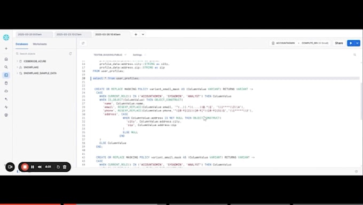Open the Run button dropdown arrow

click(358, 43)
